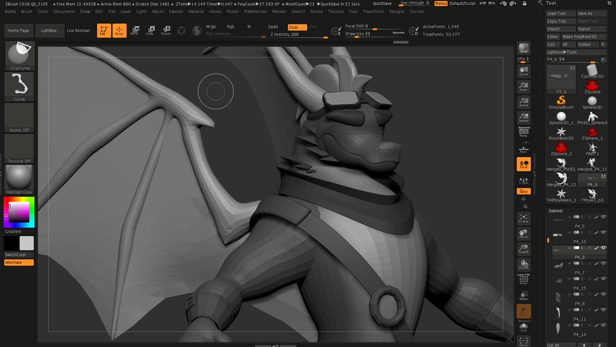Collapse the Subtool palette header
Viewport: 616px width, 347px height.
point(555,210)
